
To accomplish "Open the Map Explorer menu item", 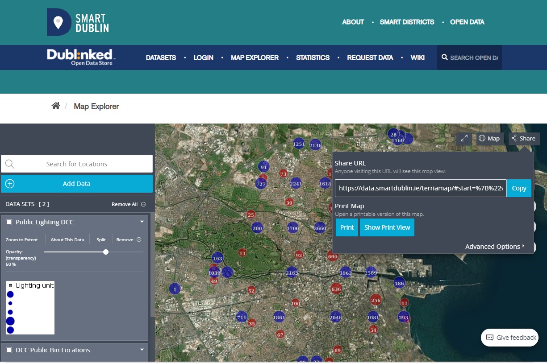I will click(255, 58).
